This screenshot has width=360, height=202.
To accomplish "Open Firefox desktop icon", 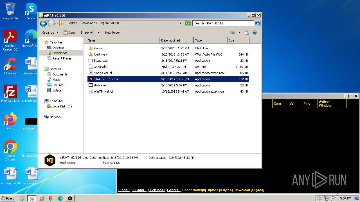I will tap(10, 121).
